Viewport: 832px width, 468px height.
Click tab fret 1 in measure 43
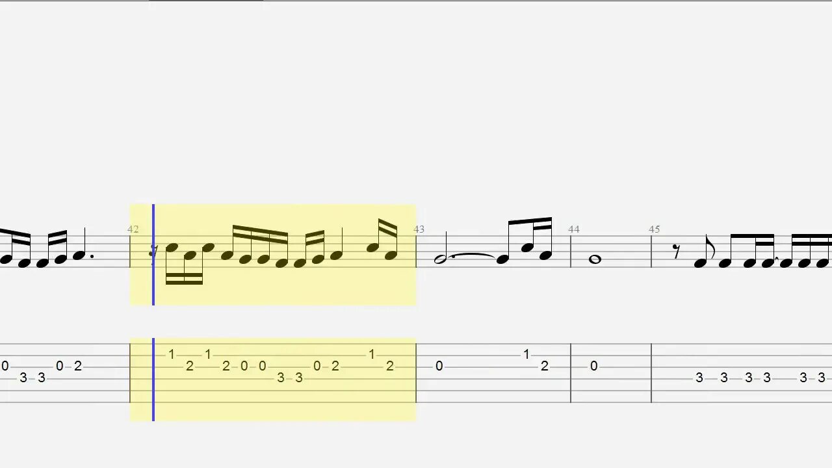(x=526, y=355)
